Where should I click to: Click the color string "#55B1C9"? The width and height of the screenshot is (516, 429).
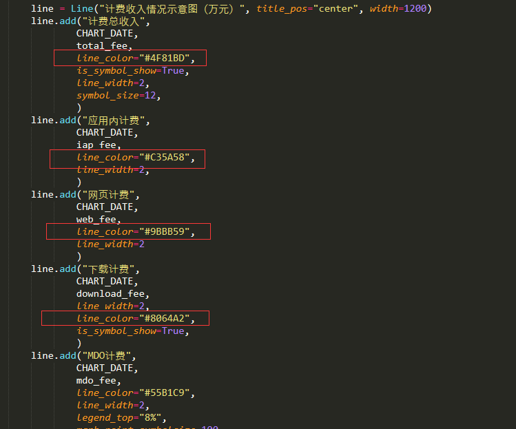pos(165,393)
